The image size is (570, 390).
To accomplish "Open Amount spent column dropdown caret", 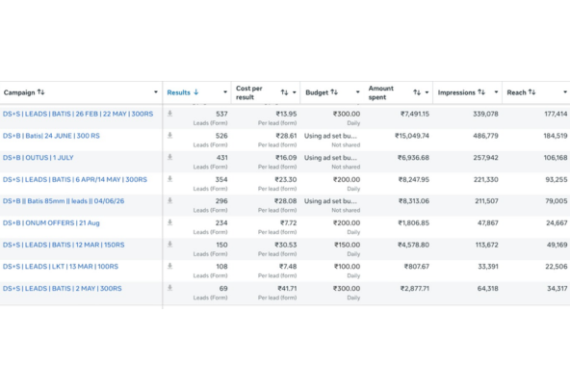I will click(x=427, y=92).
